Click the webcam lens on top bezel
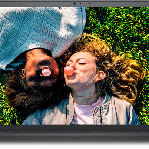 point(74,4)
